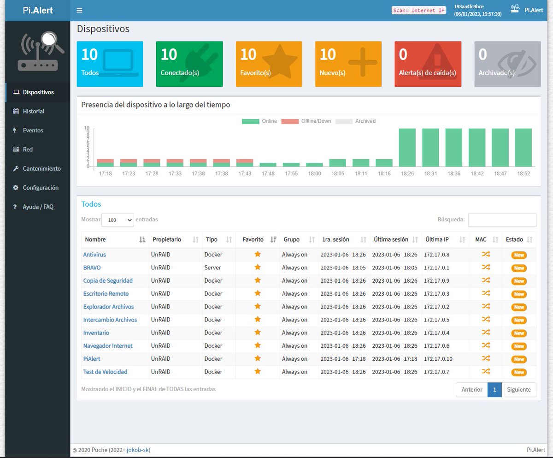Click the star icon for PiAlert row

point(258,358)
